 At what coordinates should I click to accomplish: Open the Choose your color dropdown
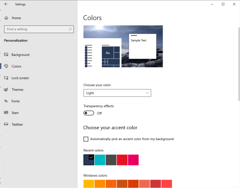[x=117, y=93]
